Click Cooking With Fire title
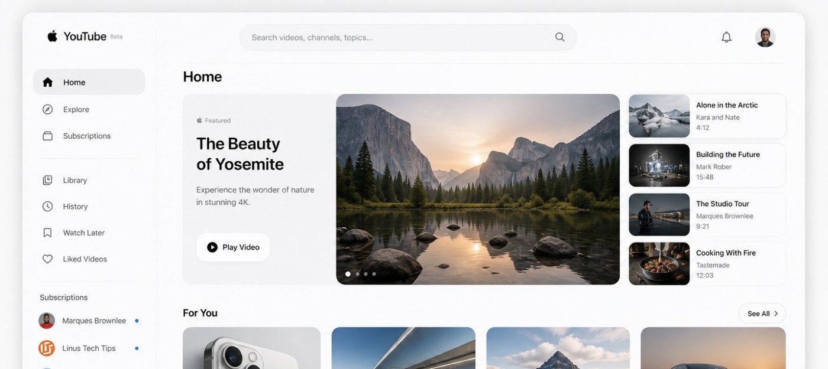 click(726, 253)
